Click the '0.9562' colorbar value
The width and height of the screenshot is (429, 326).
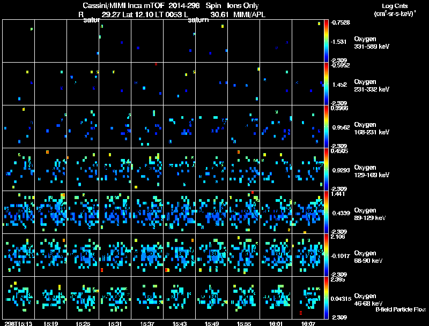[341, 127]
